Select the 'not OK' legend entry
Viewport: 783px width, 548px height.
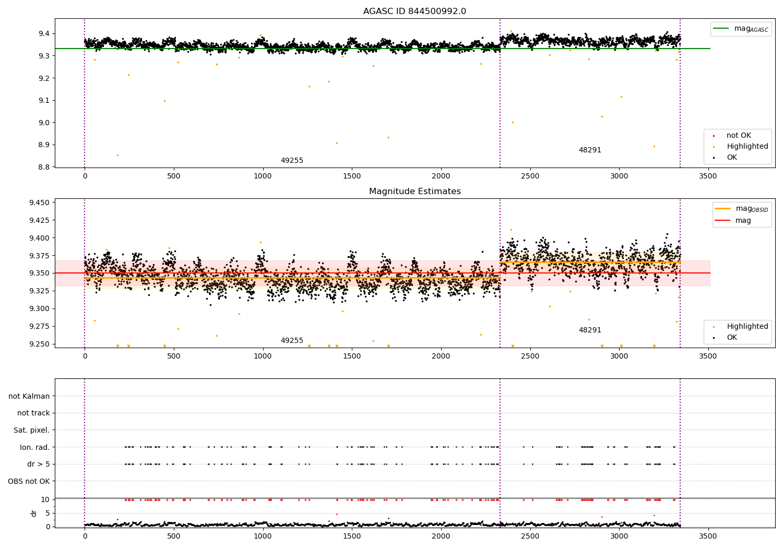[x=739, y=136]
